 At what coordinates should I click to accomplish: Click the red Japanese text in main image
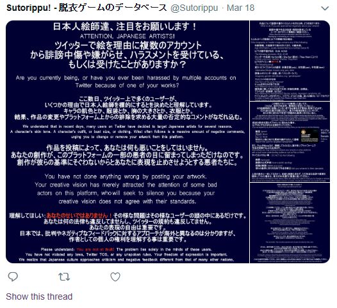point(79,215)
